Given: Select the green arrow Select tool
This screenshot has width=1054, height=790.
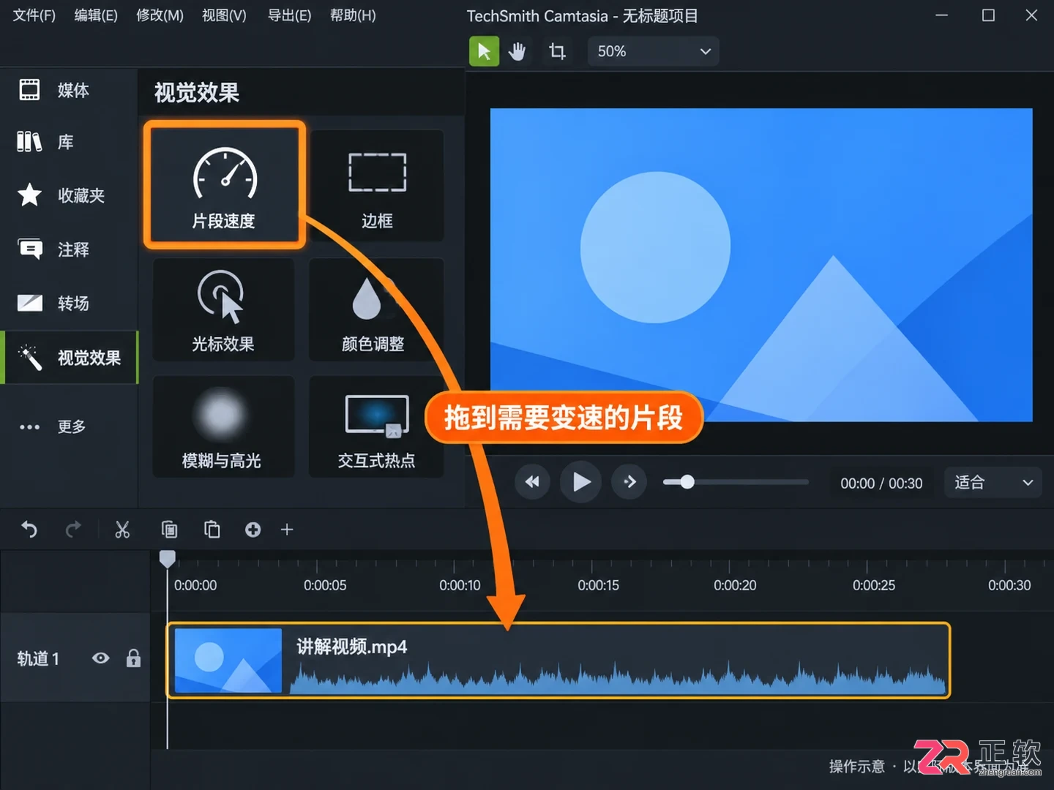Looking at the screenshot, I should tap(484, 51).
